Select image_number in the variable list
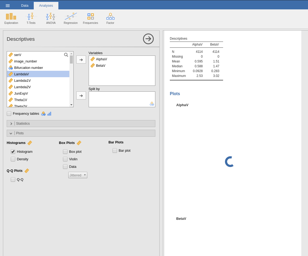 click(x=38, y=61)
